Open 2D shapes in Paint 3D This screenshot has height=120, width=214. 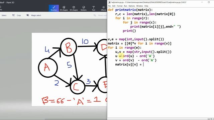point(64,8)
